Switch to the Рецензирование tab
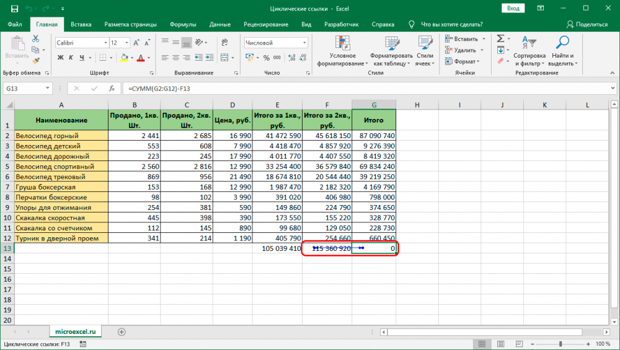Image resolution: width=620 pixels, height=350 pixels. click(266, 25)
